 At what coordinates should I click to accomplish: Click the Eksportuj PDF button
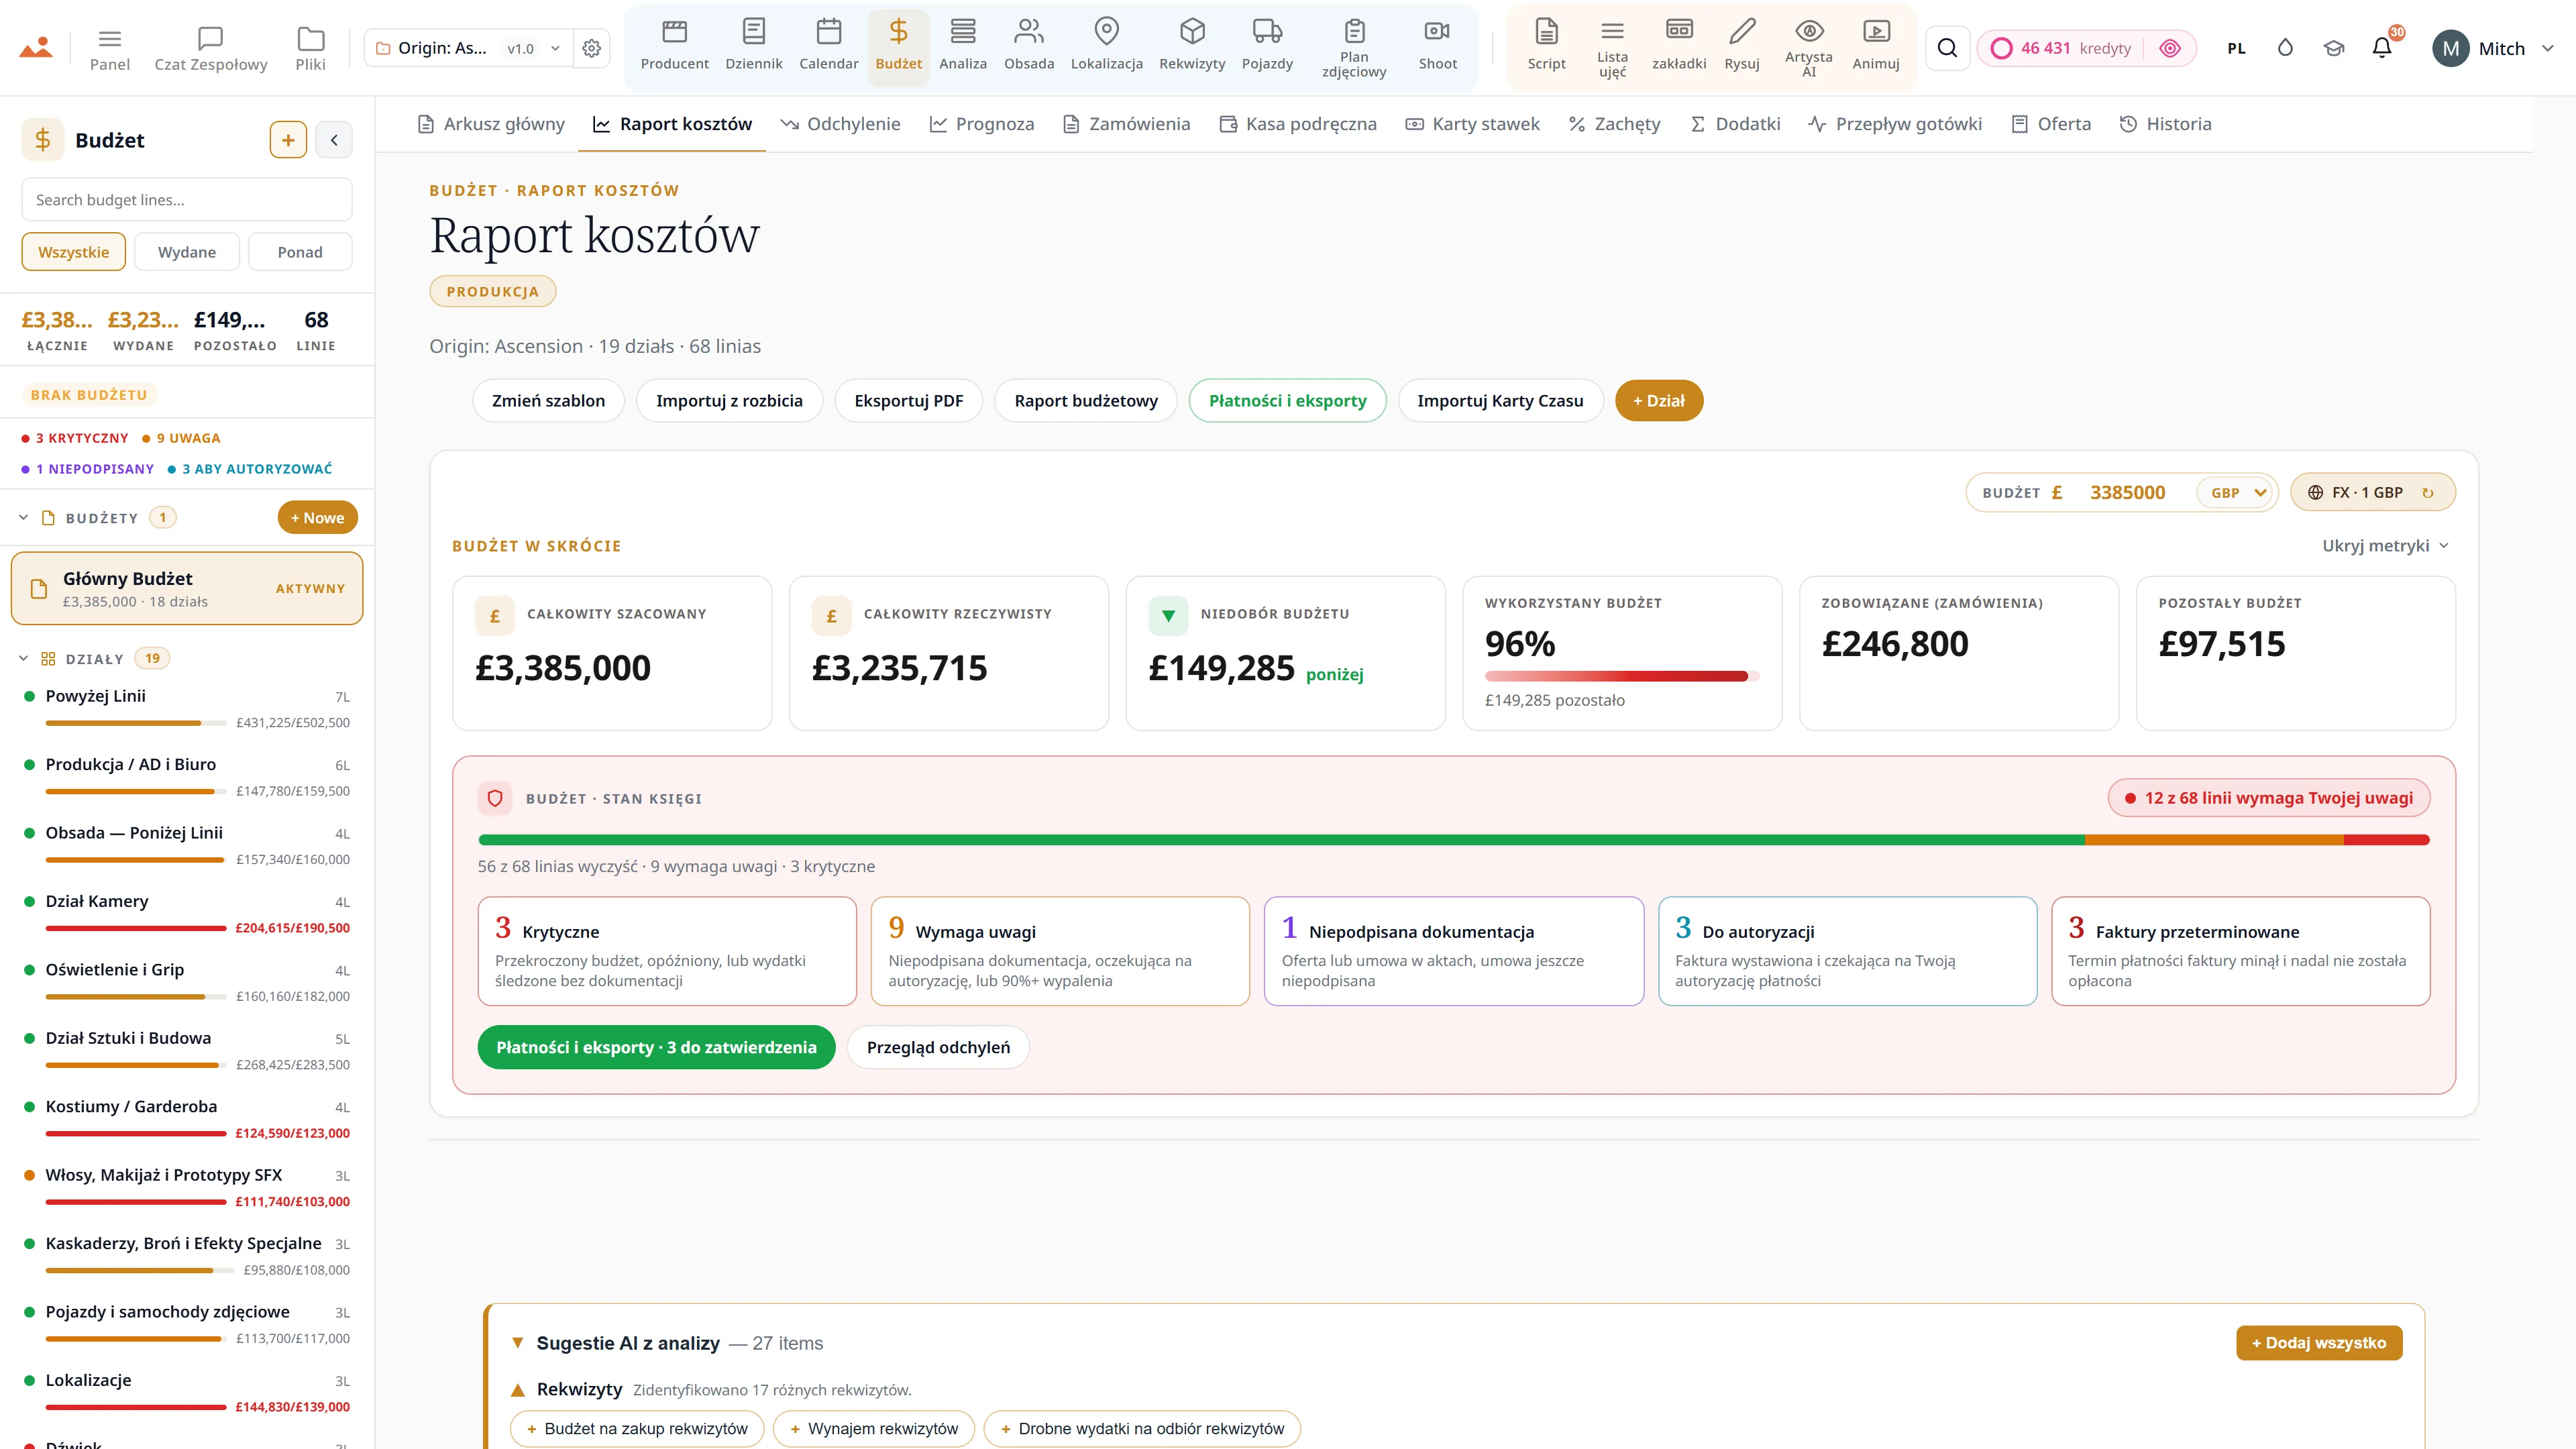point(908,401)
